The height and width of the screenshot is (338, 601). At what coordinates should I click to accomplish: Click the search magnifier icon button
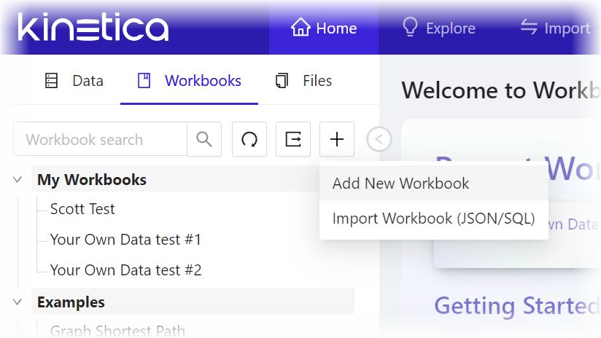(204, 139)
